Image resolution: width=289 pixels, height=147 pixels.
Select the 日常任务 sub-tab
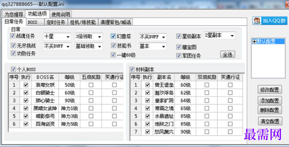tap(14, 22)
